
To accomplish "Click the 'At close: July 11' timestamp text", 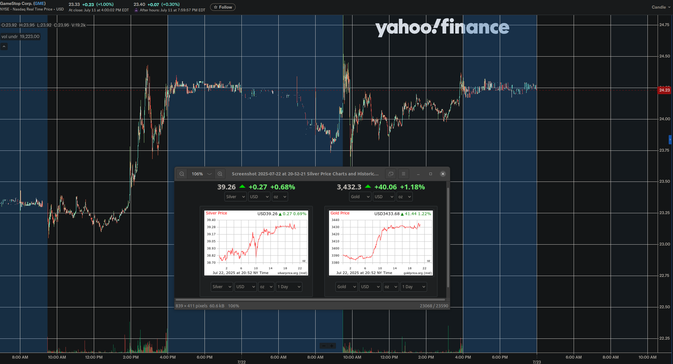I will tap(99, 10).
